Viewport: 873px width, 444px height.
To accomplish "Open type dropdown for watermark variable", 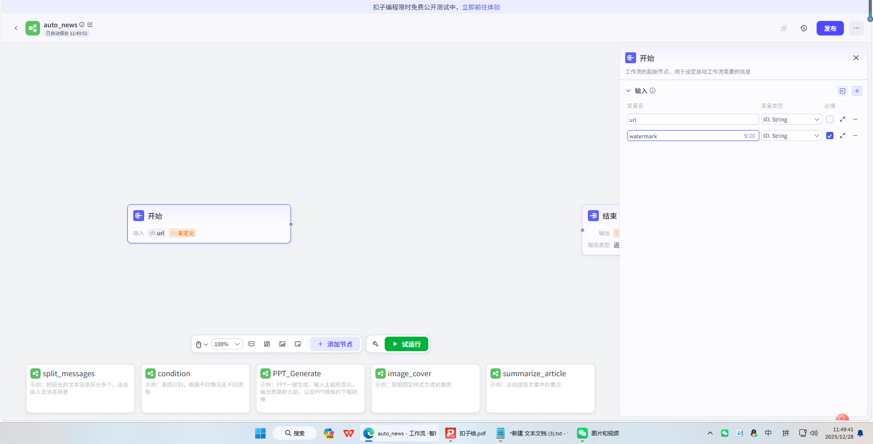I will 792,136.
